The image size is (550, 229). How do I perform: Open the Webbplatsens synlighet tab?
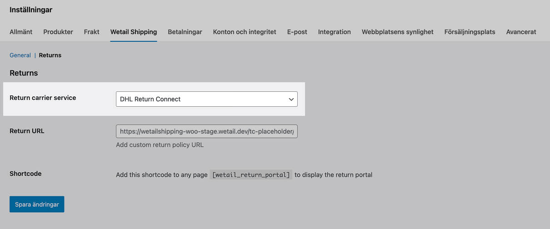pyautogui.click(x=398, y=32)
